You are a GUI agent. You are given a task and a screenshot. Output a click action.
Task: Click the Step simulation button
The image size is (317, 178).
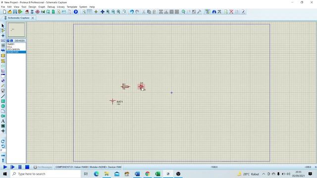click(12, 167)
